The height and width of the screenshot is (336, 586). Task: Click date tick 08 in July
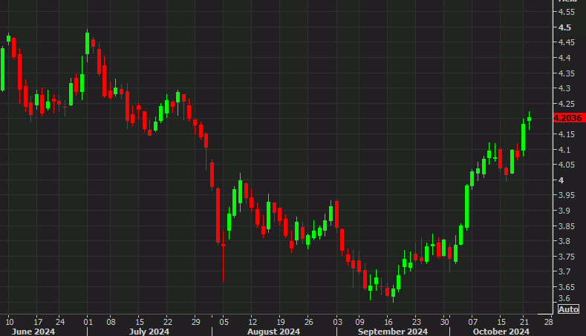click(111, 322)
